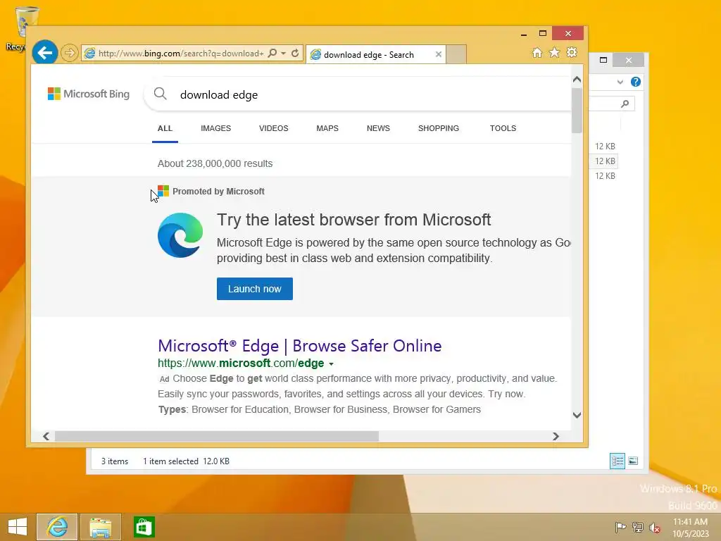Click the Launch now button

(255, 289)
